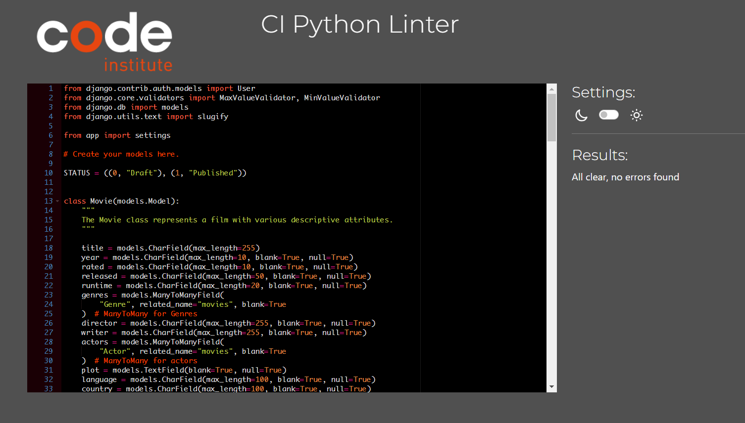Click the '# ManyToMany for actors' comment

(146, 361)
